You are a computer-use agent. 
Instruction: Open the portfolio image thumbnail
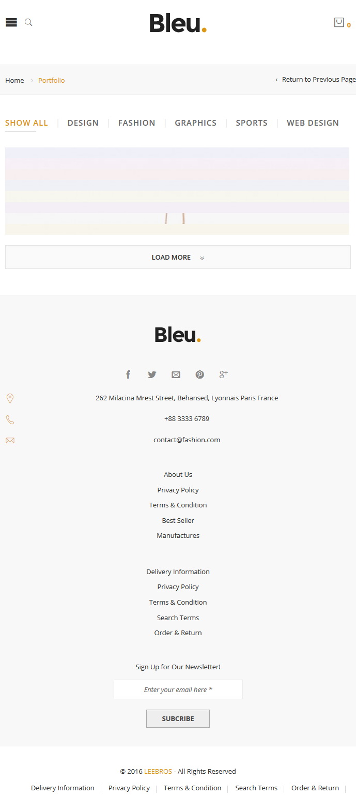click(x=177, y=191)
